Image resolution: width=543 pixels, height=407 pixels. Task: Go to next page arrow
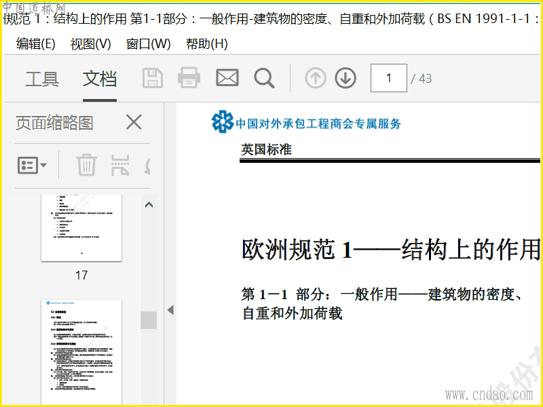click(345, 78)
